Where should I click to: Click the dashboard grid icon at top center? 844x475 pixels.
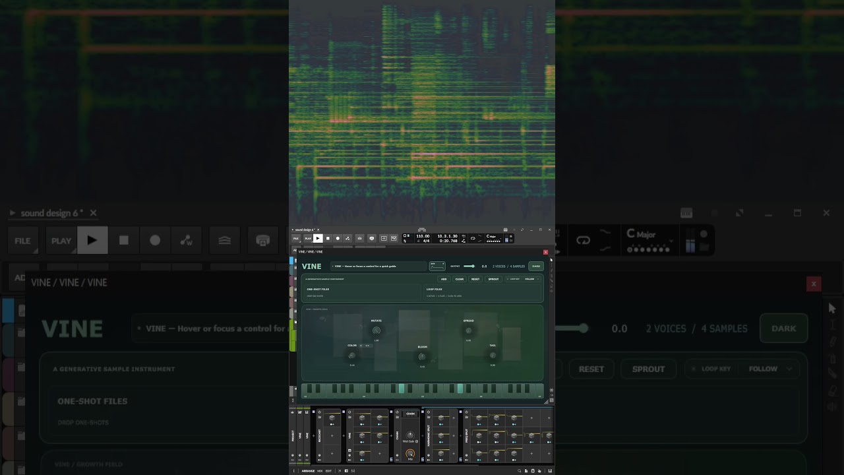click(421, 230)
